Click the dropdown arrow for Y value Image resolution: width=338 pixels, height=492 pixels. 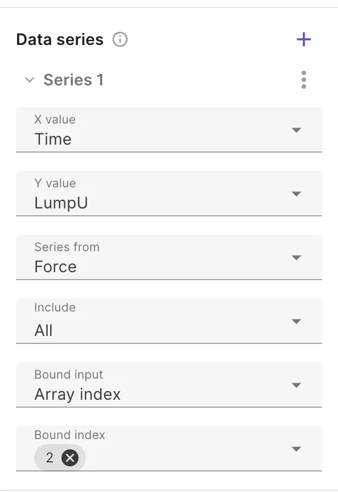(x=296, y=194)
